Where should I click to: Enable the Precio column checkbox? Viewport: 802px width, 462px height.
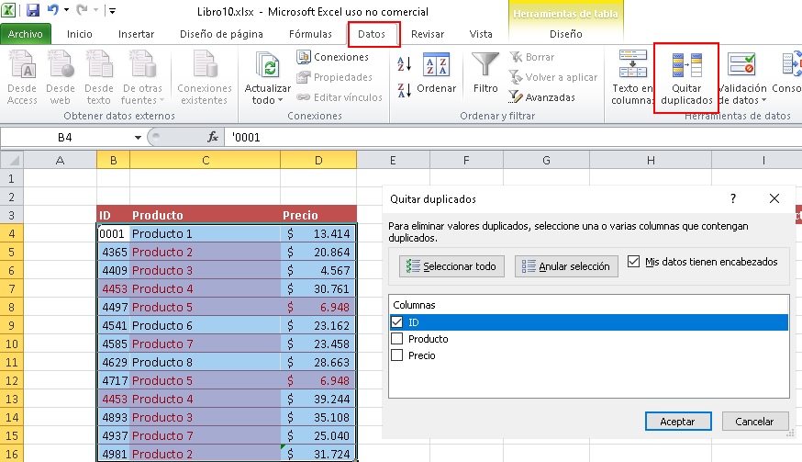pos(397,355)
